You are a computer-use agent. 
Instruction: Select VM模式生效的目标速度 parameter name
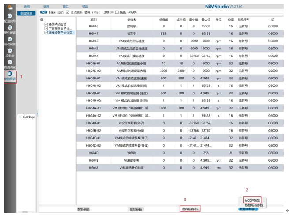tap(131, 49)
